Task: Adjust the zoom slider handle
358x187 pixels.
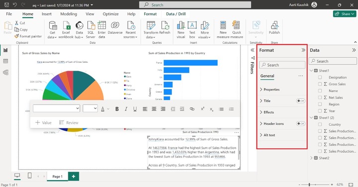Action: click(x=309, y=185)
